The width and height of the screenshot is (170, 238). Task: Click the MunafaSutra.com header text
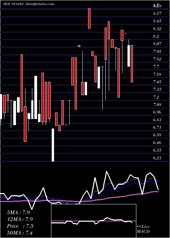click(x=39, y=4)
